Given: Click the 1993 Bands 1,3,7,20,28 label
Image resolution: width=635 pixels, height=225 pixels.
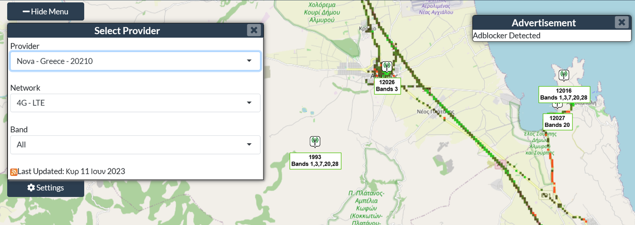Looking at the screenshot, I should coord(315,161).
